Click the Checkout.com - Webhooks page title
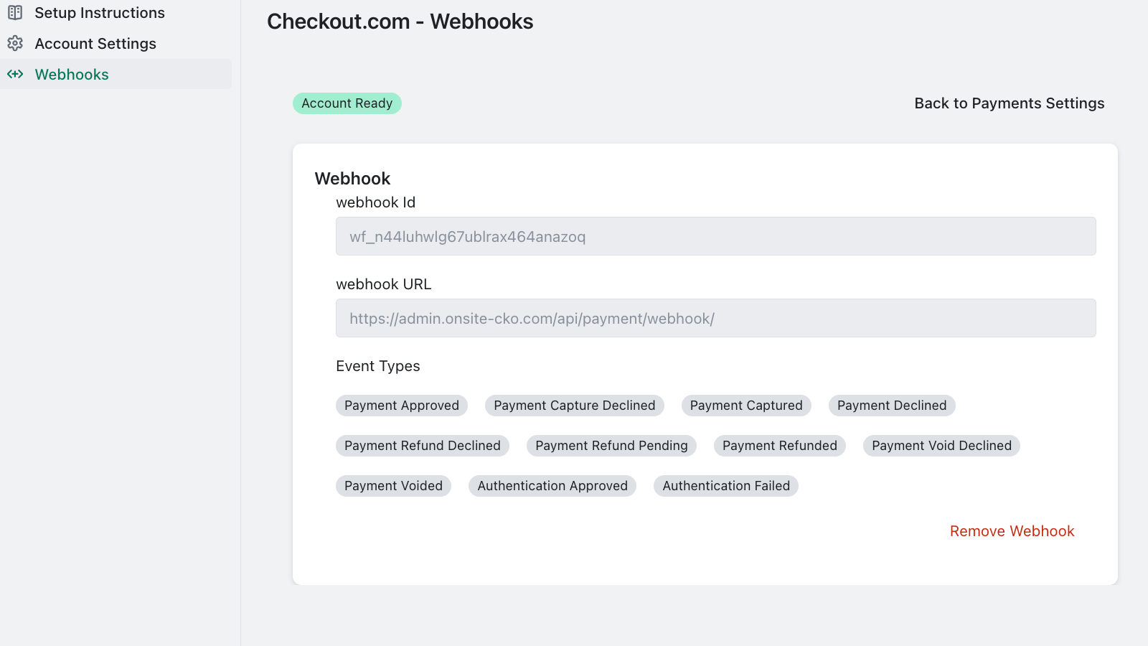Viewport: 1148px width, 646px height. pos(400,22)
